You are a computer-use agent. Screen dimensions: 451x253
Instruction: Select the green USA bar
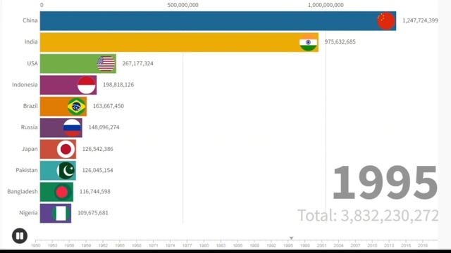(78, 64)
